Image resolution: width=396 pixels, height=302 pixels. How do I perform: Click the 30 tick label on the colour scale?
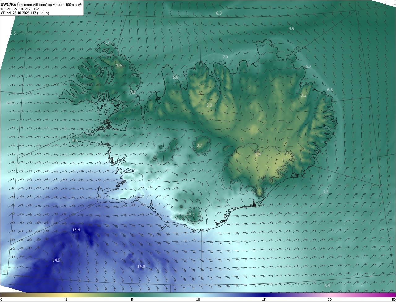pyautogui.click(x=330, y=300)
